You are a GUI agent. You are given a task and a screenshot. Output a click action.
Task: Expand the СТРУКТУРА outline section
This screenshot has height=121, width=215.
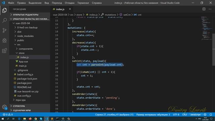[30, 106]
